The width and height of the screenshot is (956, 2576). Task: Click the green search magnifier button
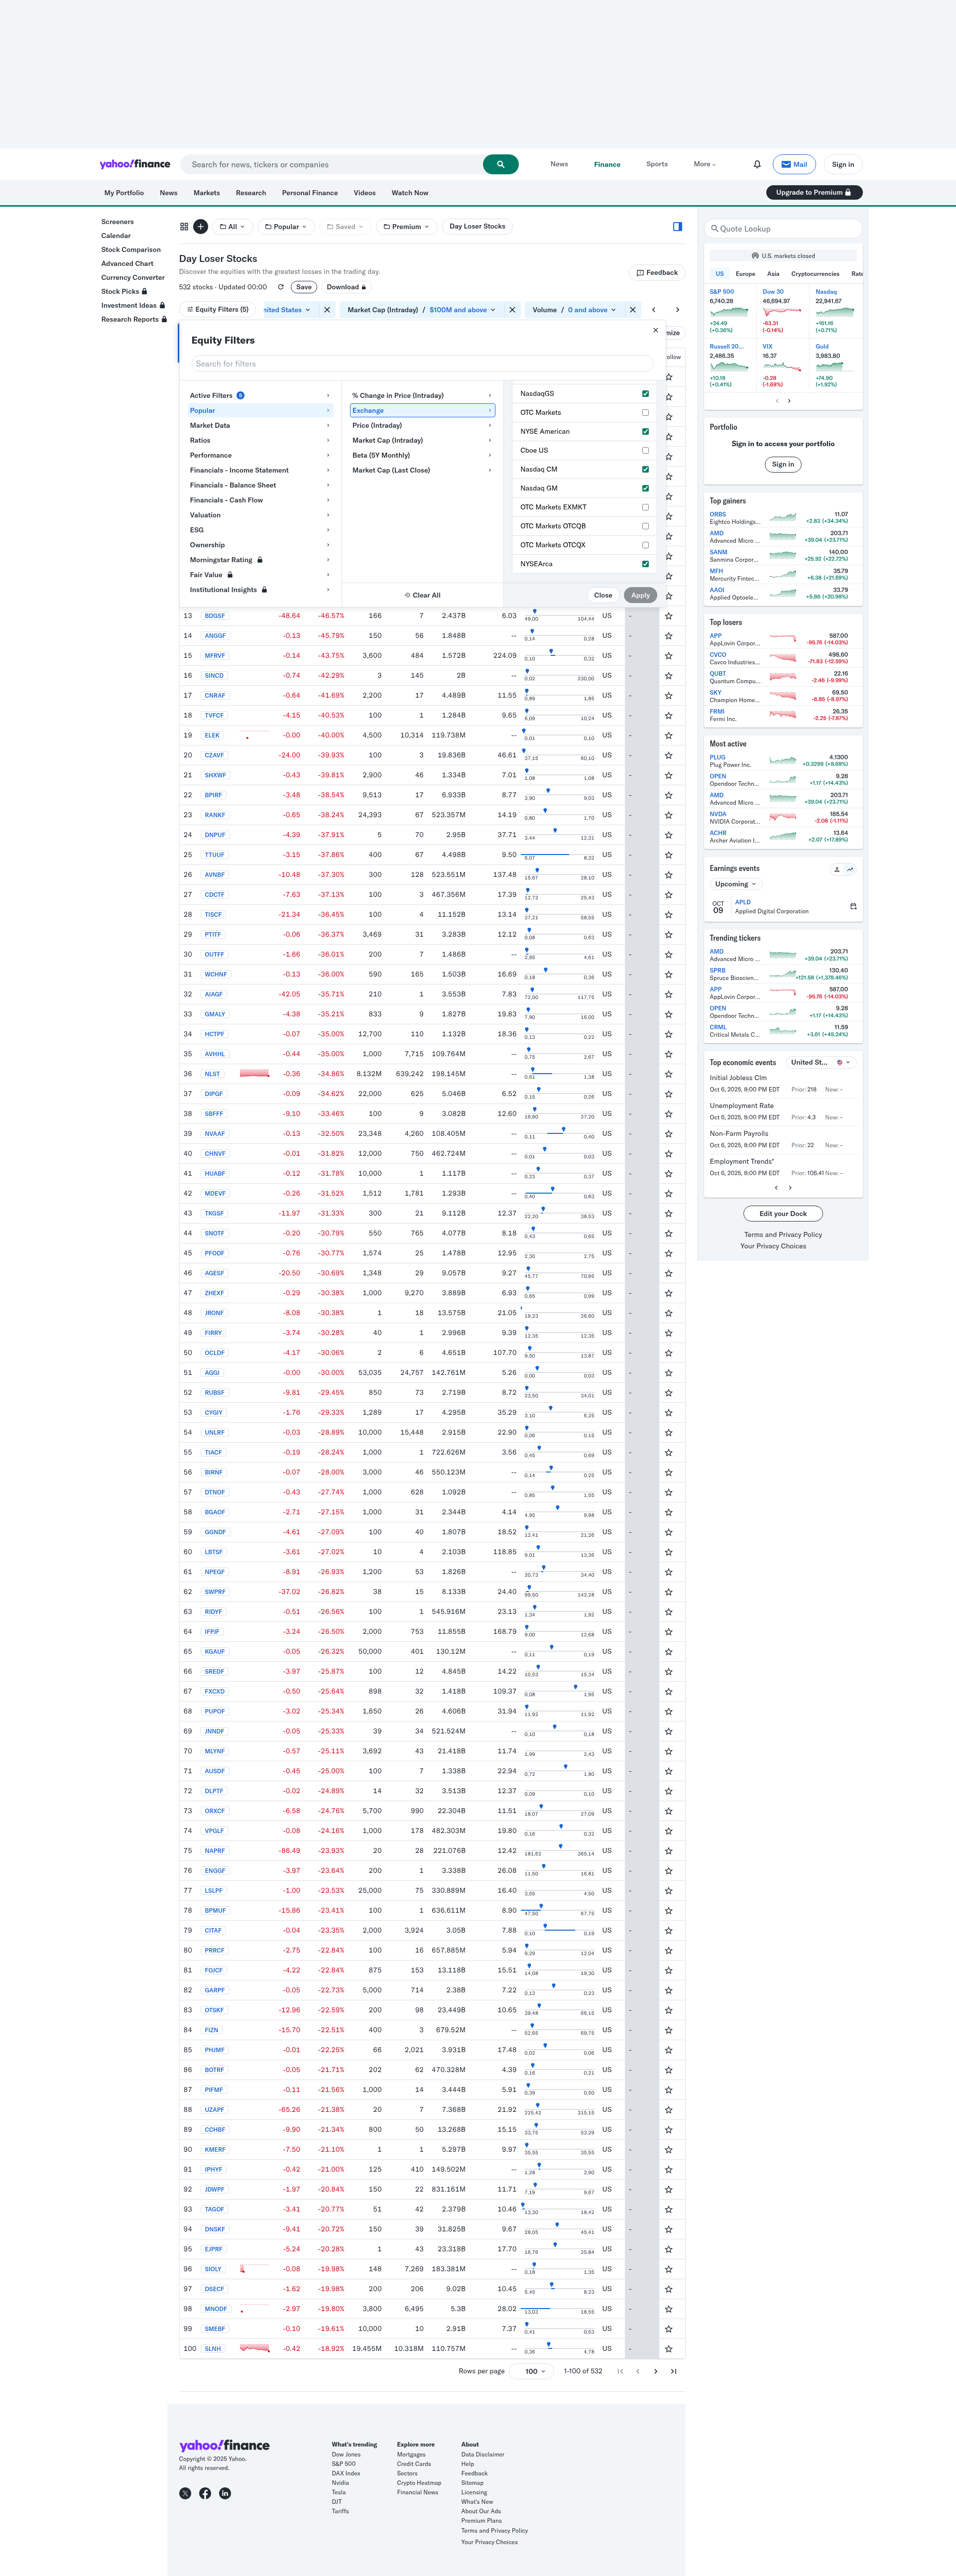(x=500, y=164)
